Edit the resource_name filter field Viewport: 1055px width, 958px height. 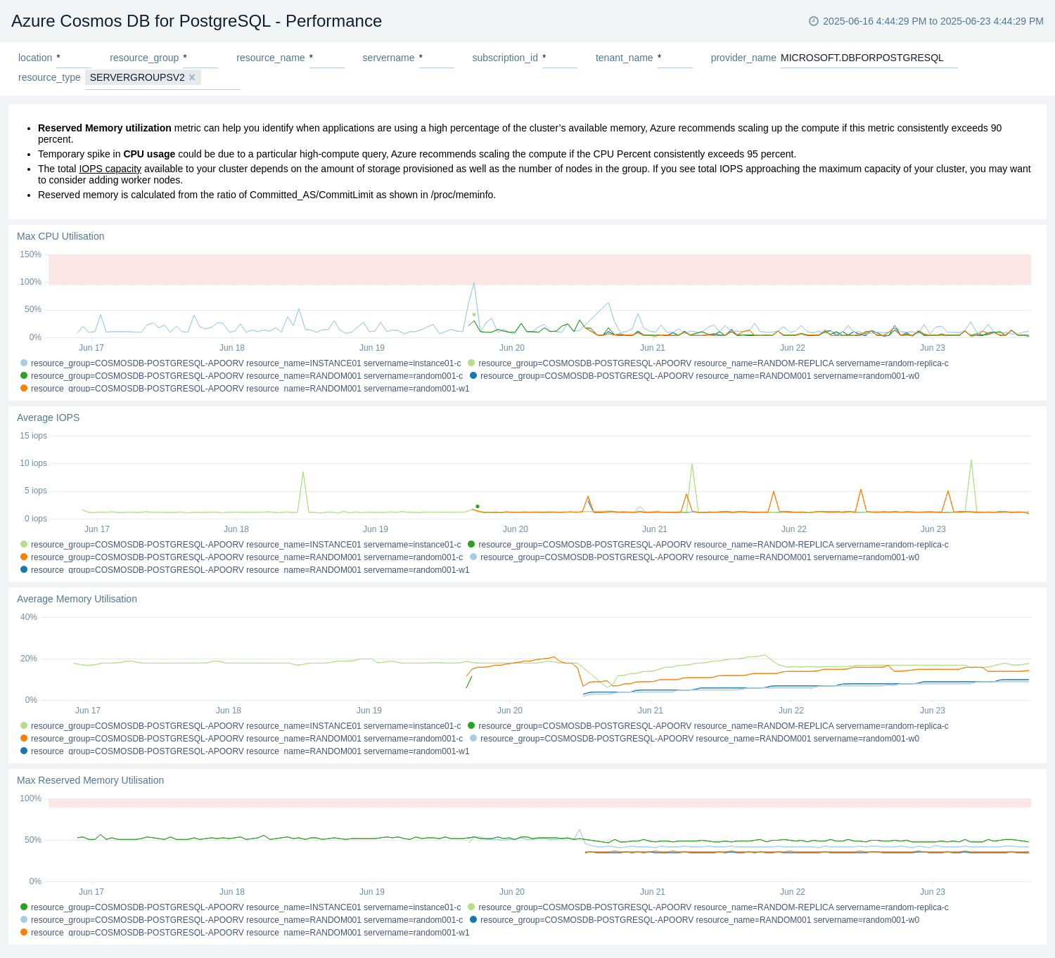[326, 58]
